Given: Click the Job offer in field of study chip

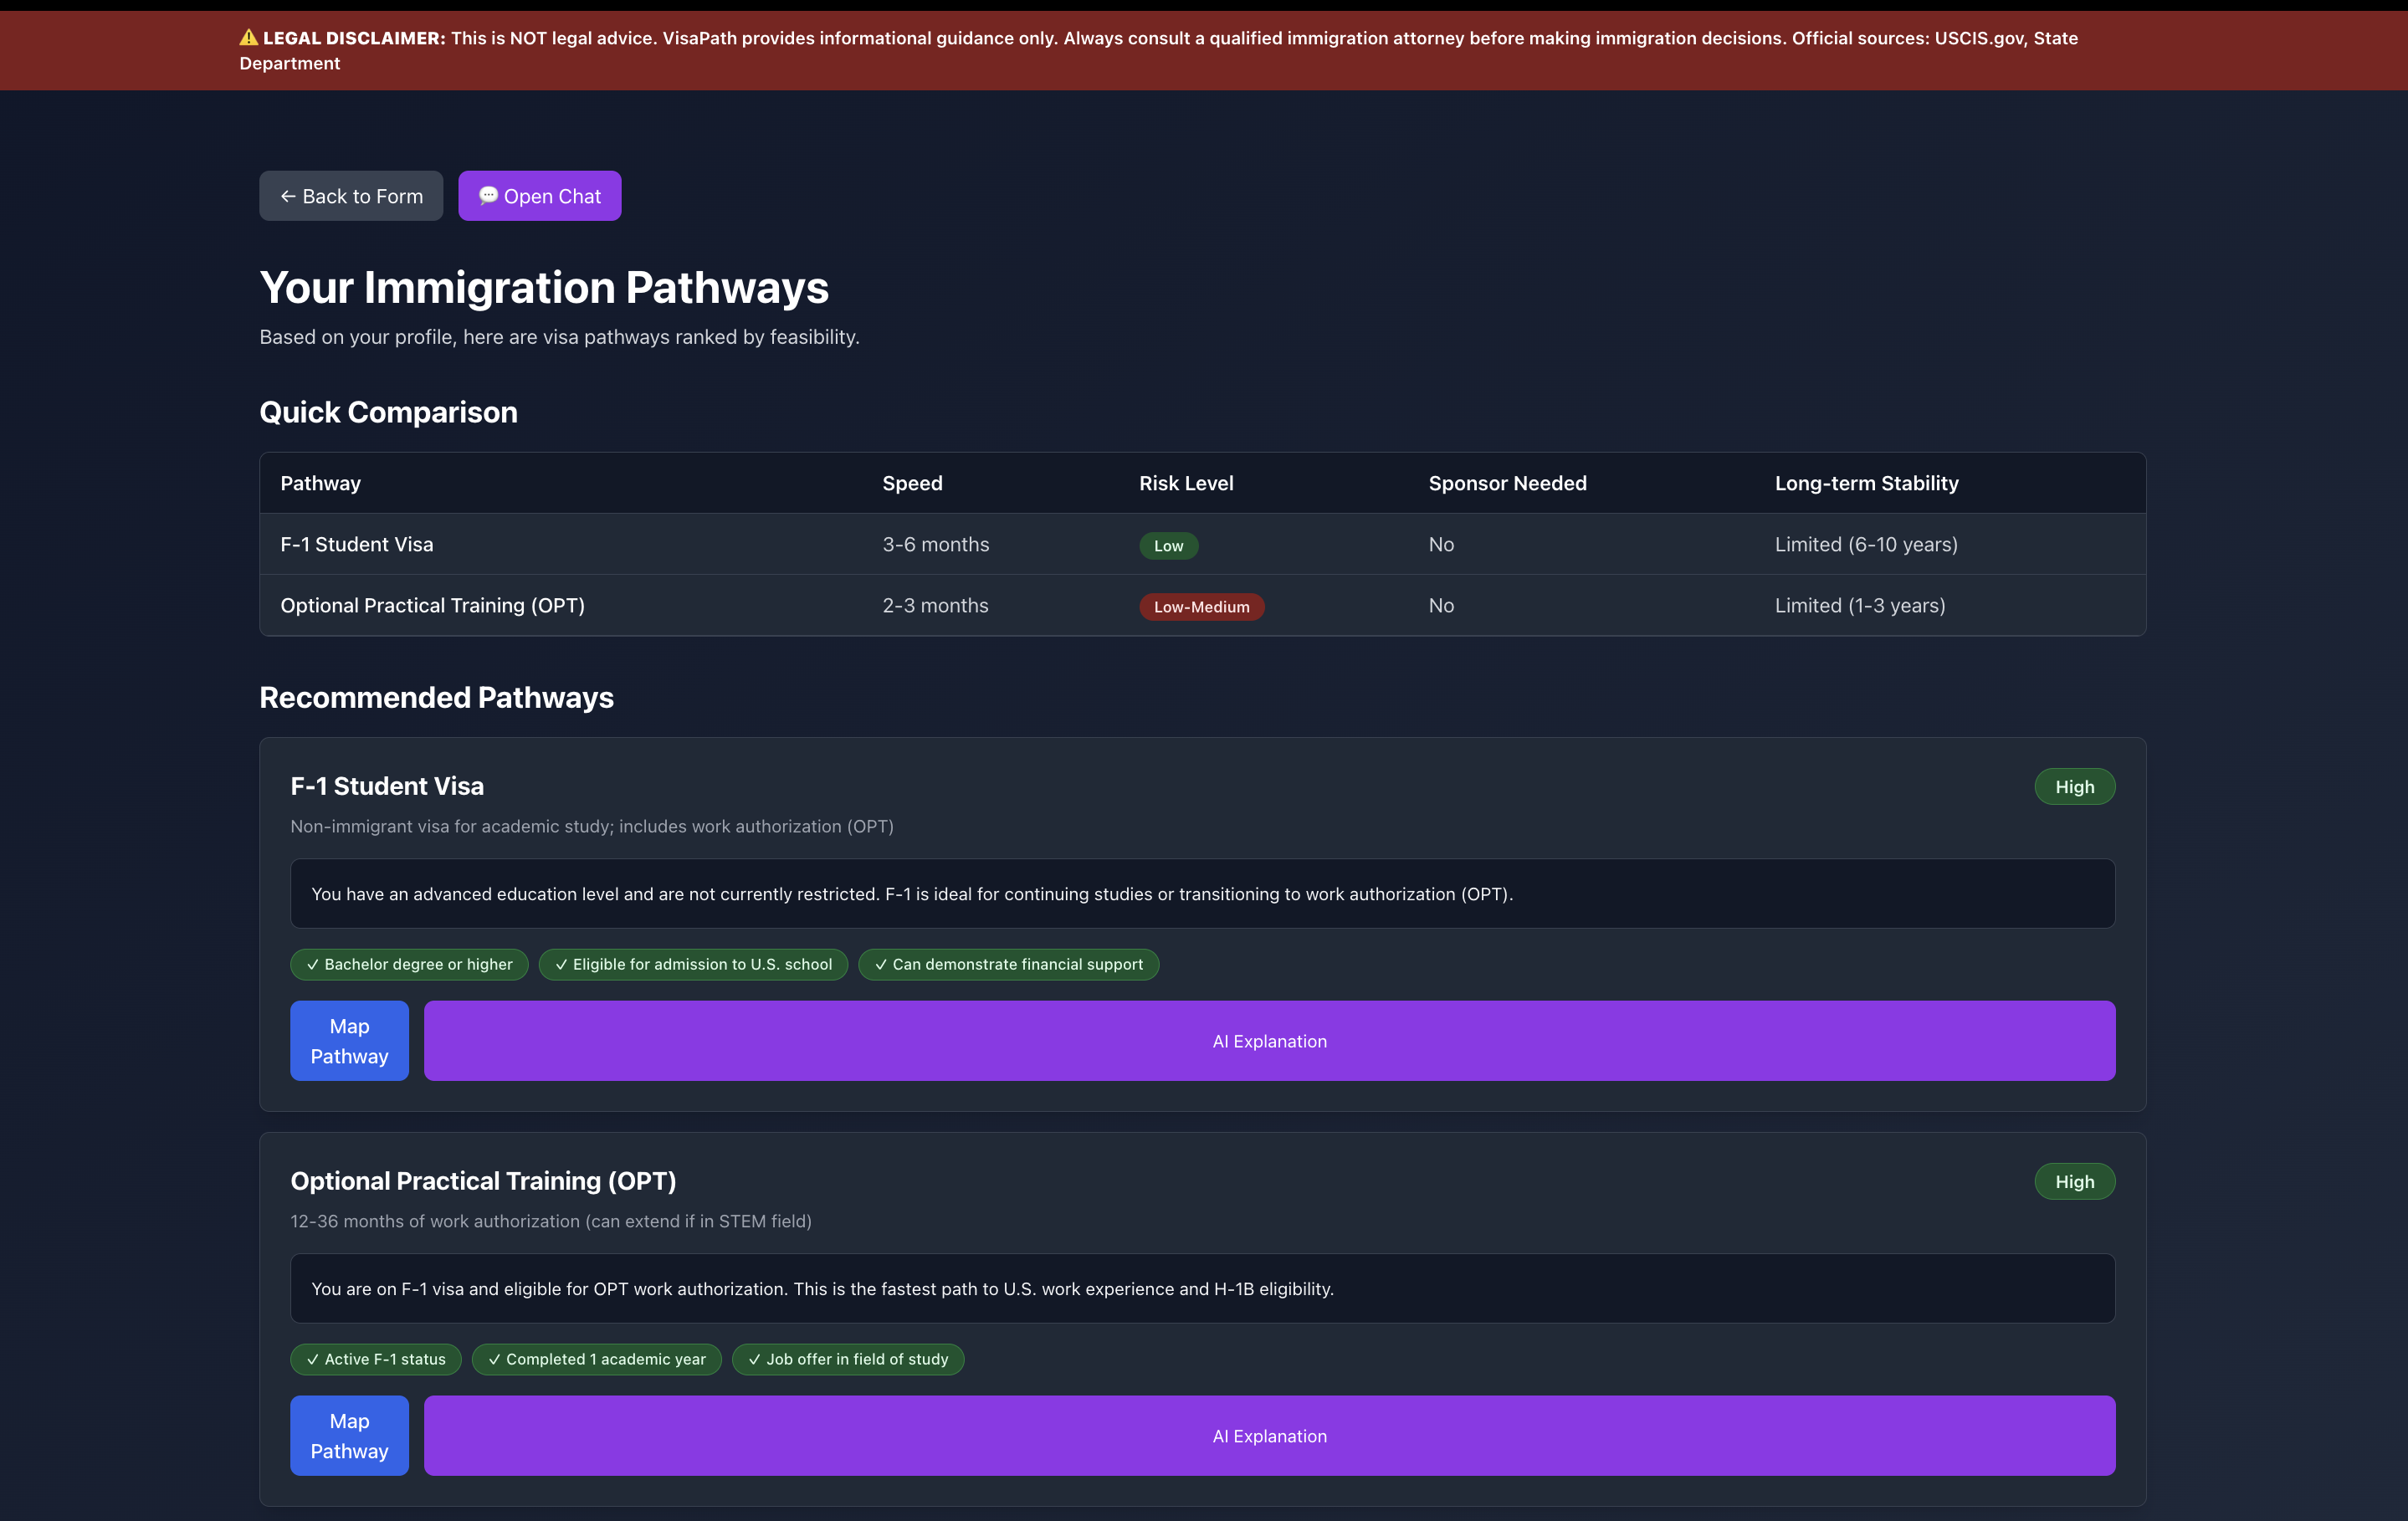Looking at the screenshot, I should pyautogui.click(x=848, y=1359).
